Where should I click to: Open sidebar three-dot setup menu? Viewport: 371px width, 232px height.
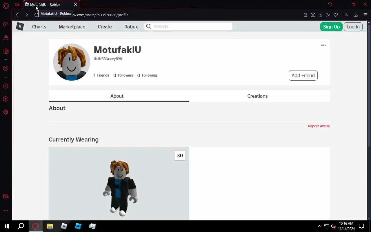pyautogui.click(x=6, y=211)
